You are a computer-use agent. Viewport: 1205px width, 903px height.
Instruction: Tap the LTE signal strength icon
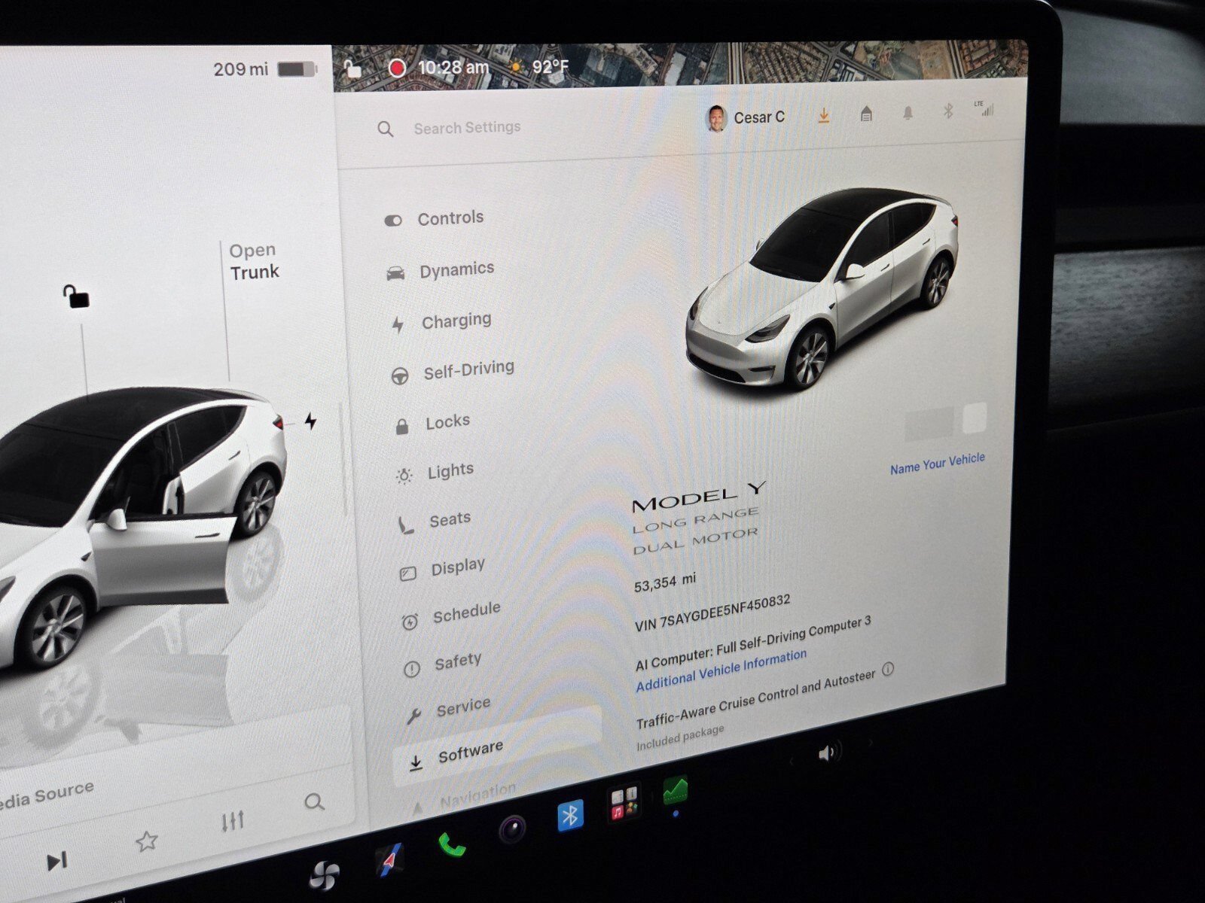click(x=984, y=108)
